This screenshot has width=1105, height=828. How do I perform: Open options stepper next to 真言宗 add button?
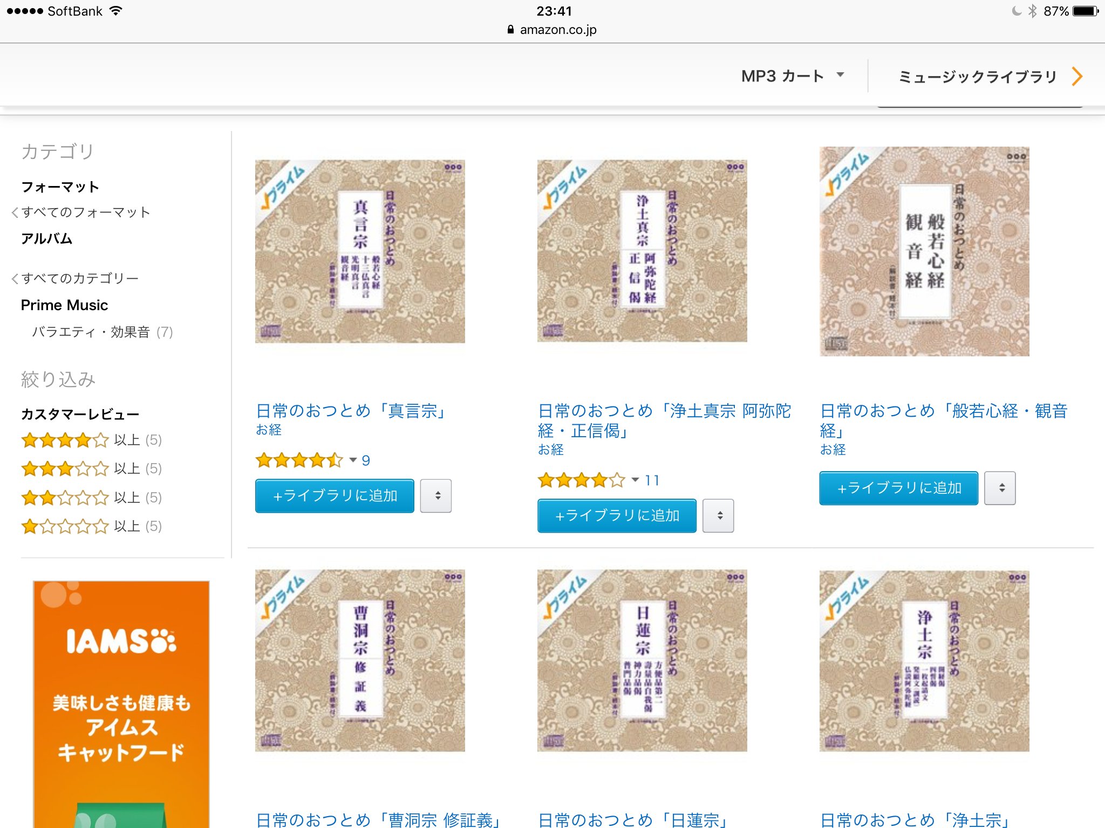(436, 495)
